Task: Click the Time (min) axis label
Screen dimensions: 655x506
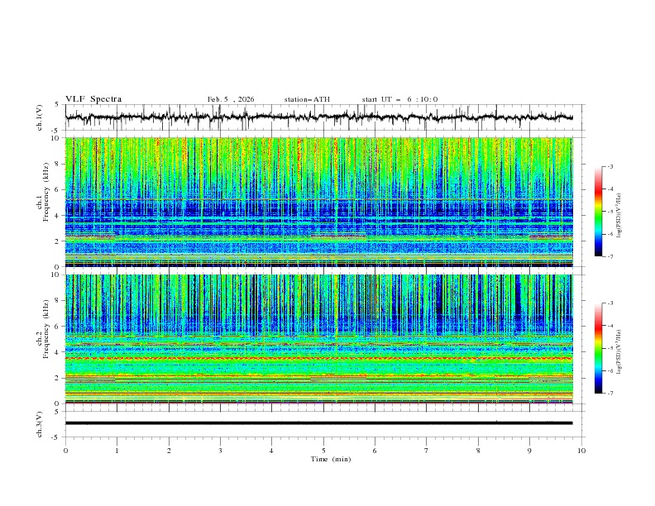Action: click(x=329, y=458)
